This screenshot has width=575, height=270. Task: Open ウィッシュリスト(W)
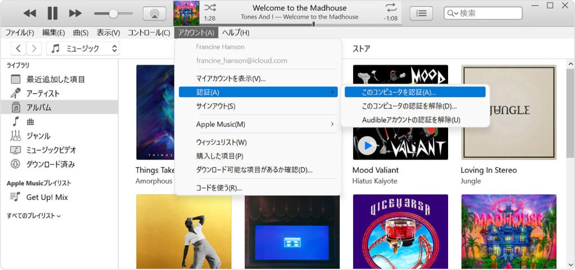pyautogui.click(x=258, y=142)
